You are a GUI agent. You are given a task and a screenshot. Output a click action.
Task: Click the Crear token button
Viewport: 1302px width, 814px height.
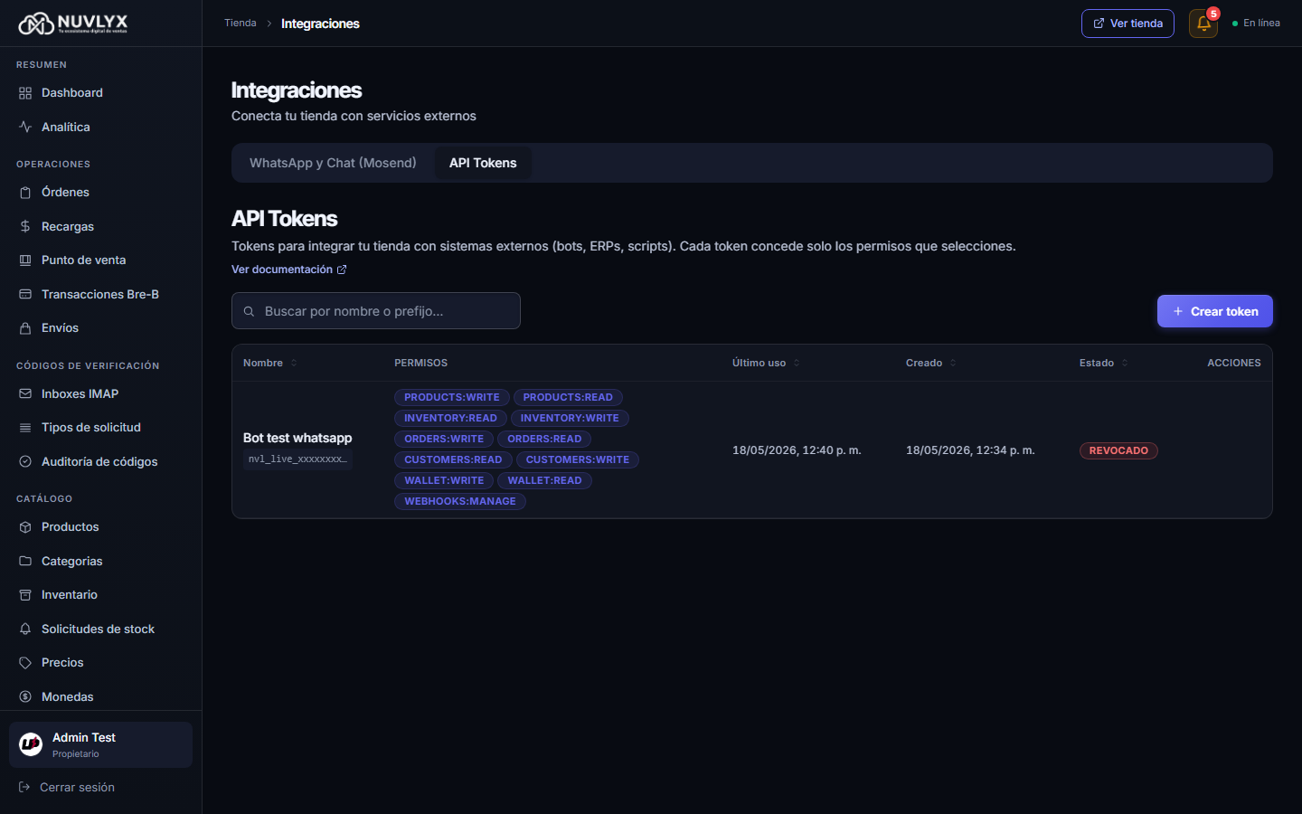pos(1215,311)
